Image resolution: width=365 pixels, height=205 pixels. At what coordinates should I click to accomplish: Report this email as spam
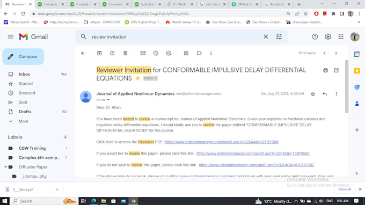pyautogui.click(x=112, y=53)
